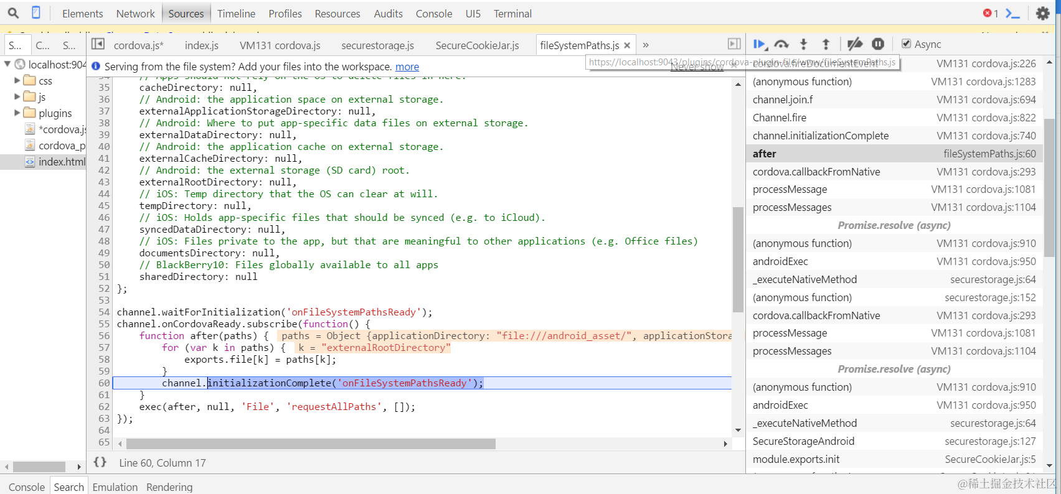The image size is (1061, 494).
Task: Step over next function call
Action: click(781, 44)
